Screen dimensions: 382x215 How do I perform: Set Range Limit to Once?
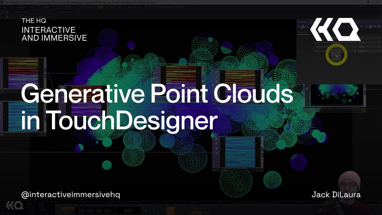click(x=206, y=213)
